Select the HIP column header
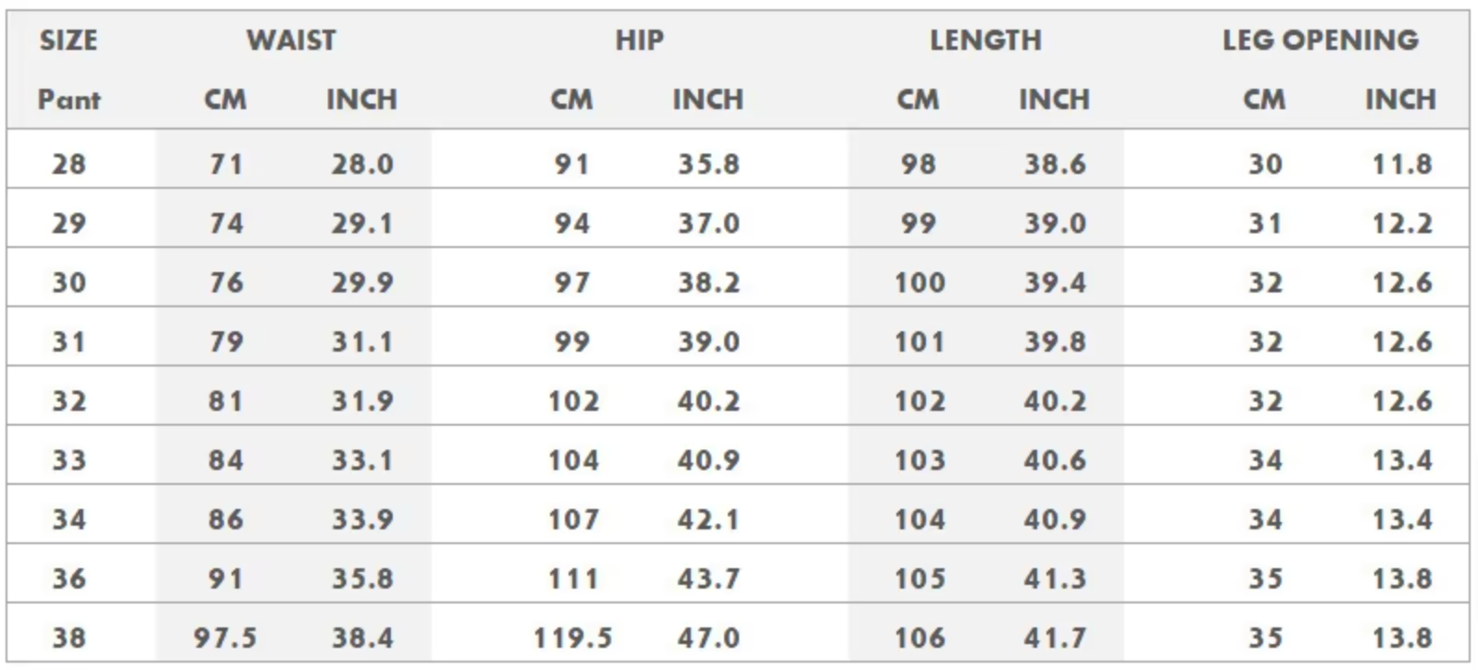Image resolution: width=1478 pixels, height=670 pixels. point(639,40)
